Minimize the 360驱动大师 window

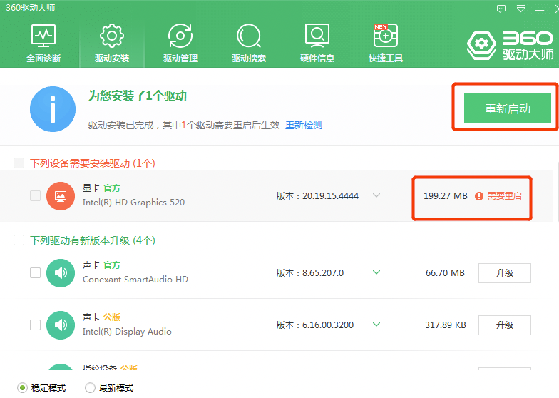point(540,10)
